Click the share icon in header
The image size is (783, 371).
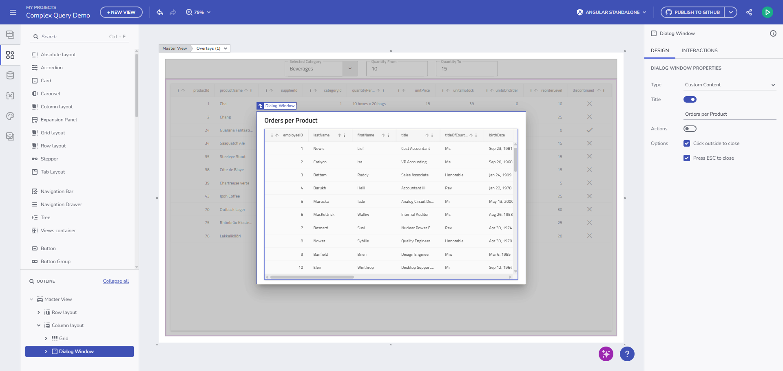click(x=749, y=12)
